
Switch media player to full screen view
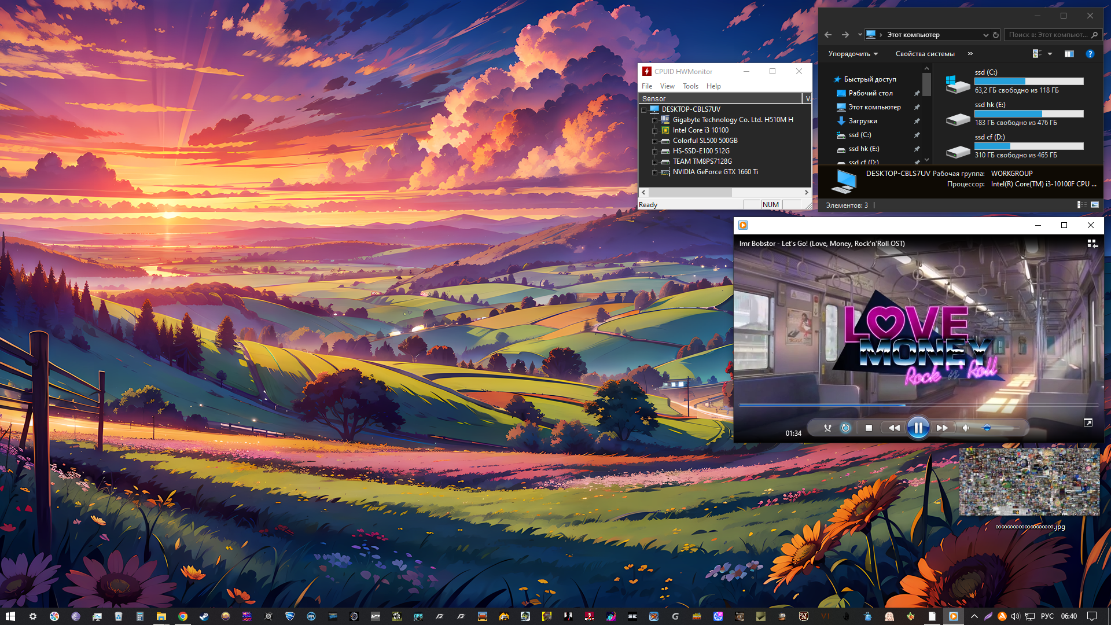1088,423
